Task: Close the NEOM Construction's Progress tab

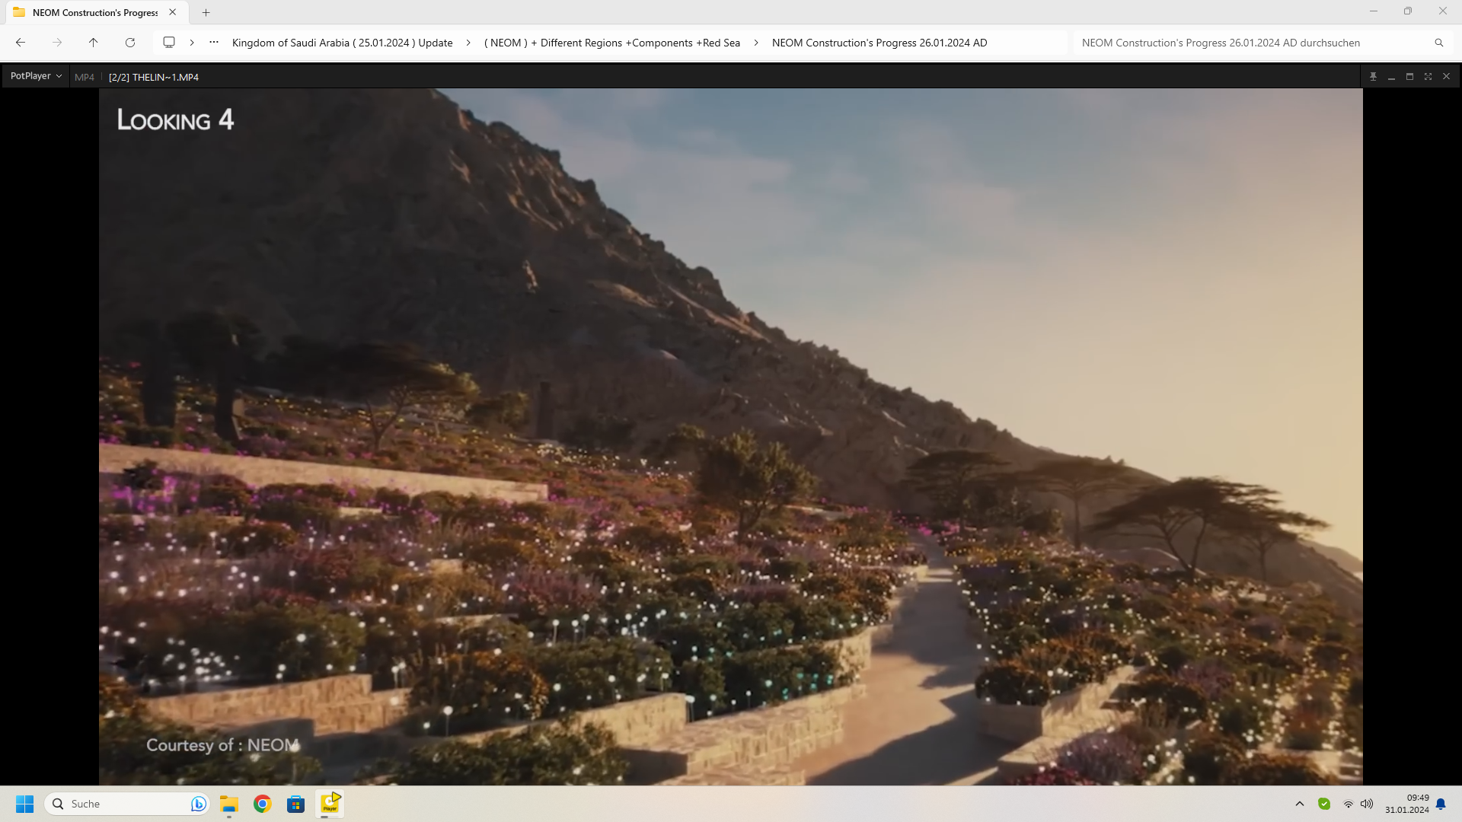Action: click(173, 12)
